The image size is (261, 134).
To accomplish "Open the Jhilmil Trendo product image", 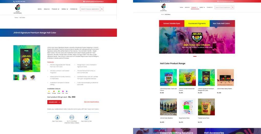I will pyautogui.click(x=187, y=78).
